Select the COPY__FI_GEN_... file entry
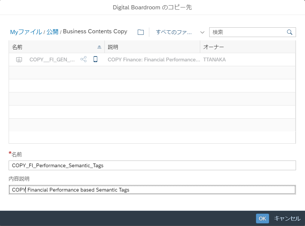This screenshot has height=226, width=305. (x=52, y=59)
